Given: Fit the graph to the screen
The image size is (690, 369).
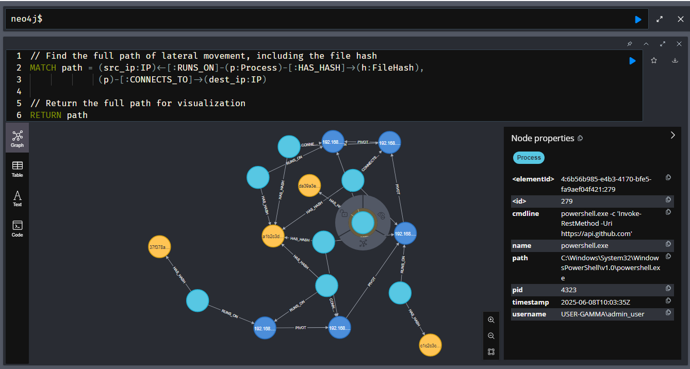Looking at the screenshot, I should (x=491, y=352).
